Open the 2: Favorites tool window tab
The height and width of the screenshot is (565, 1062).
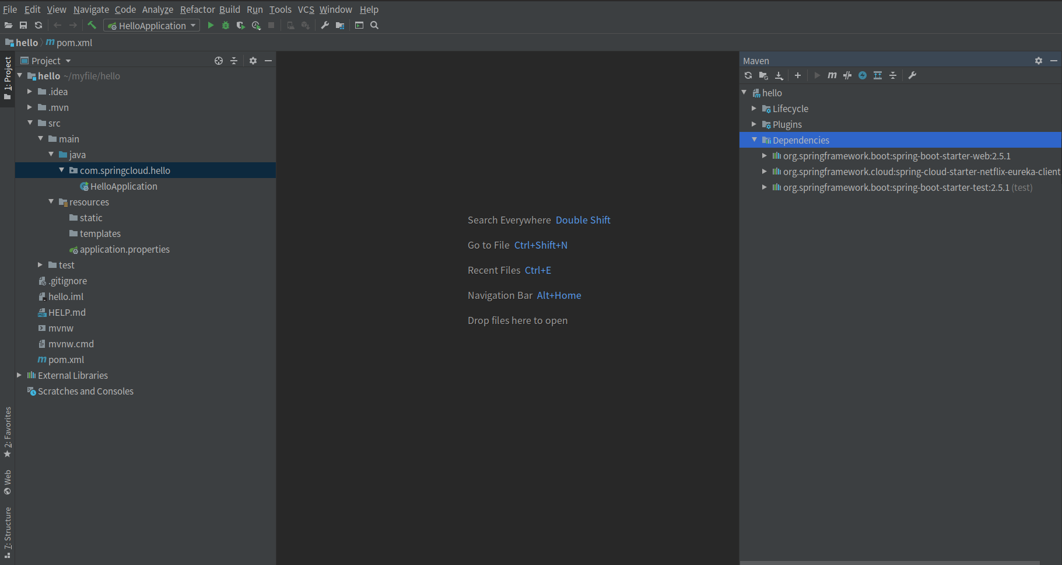click(x=8, y=433)
